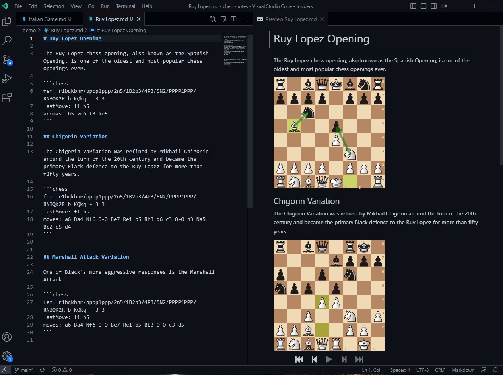Click the preview pane vertical scrollbar
The image size is (503, 375).
(x=501, y=95)
